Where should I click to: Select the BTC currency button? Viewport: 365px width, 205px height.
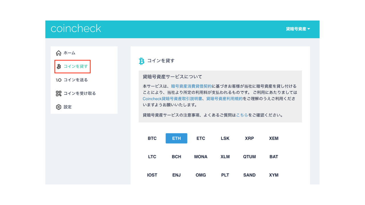click(x=152, y=138)
